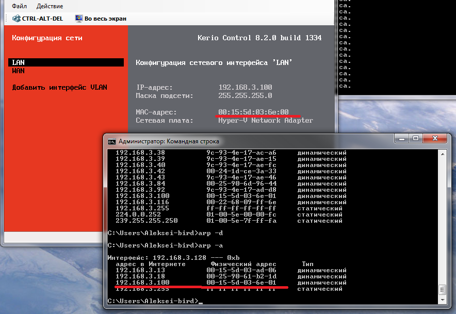Screen dimensions: 456x314
Task: Click the Конфигурация сети heading
Action: 47,38
